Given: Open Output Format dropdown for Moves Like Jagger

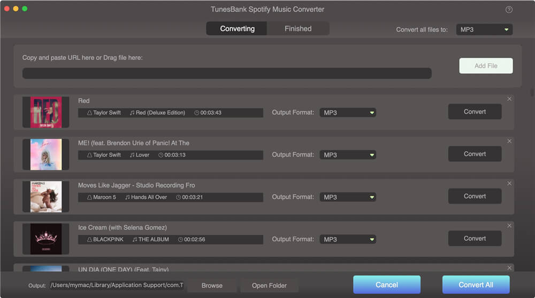Looking at the screenshot, I should pos(348,197).
